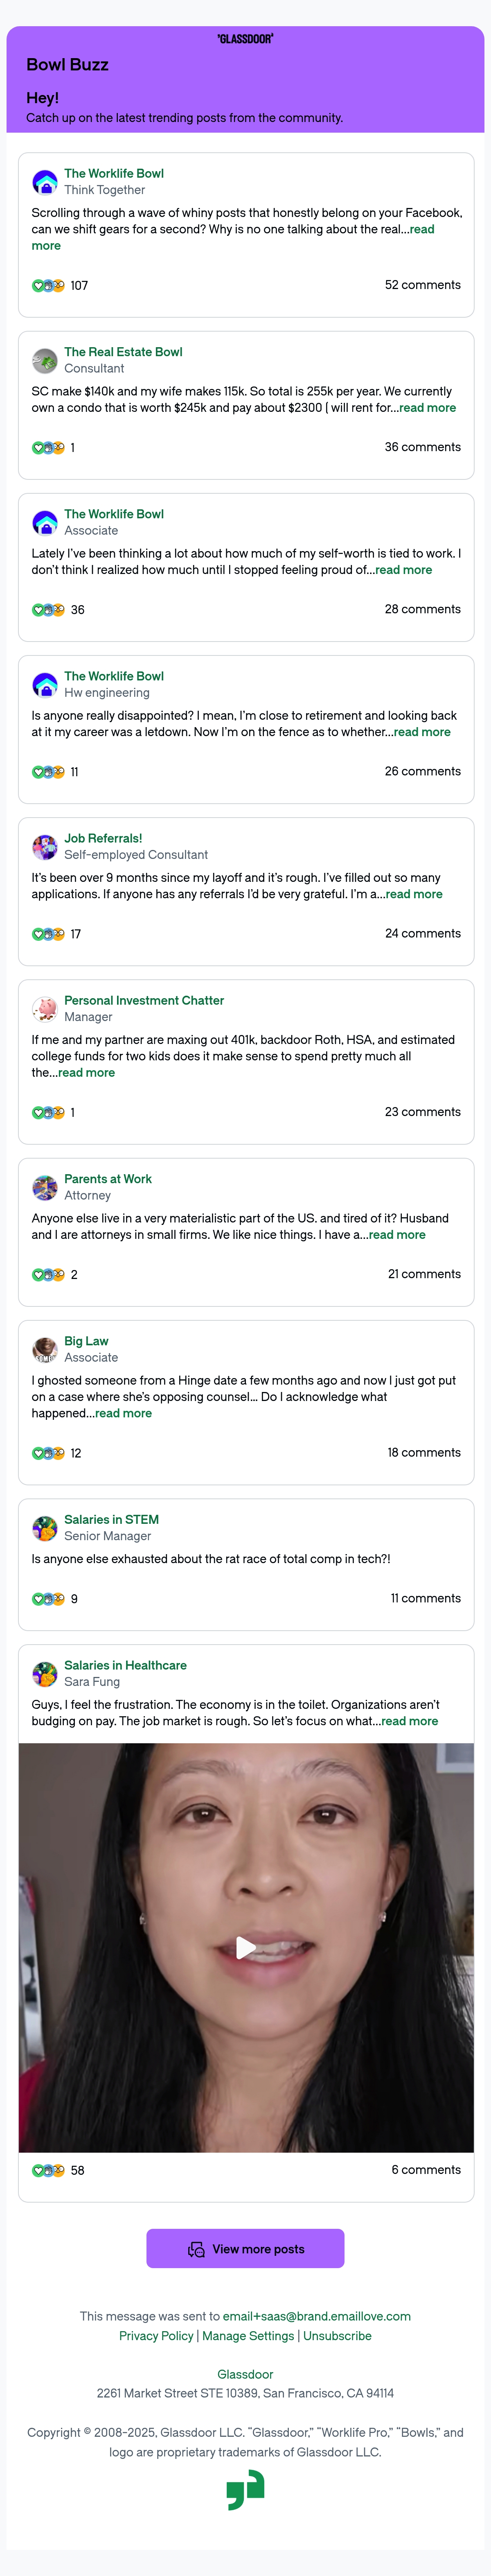Image resolution: width=491 pixels, height=2576 pixels.
Task: Click the Real Estate Bowl avatar icon
Action: pos(45,360)
